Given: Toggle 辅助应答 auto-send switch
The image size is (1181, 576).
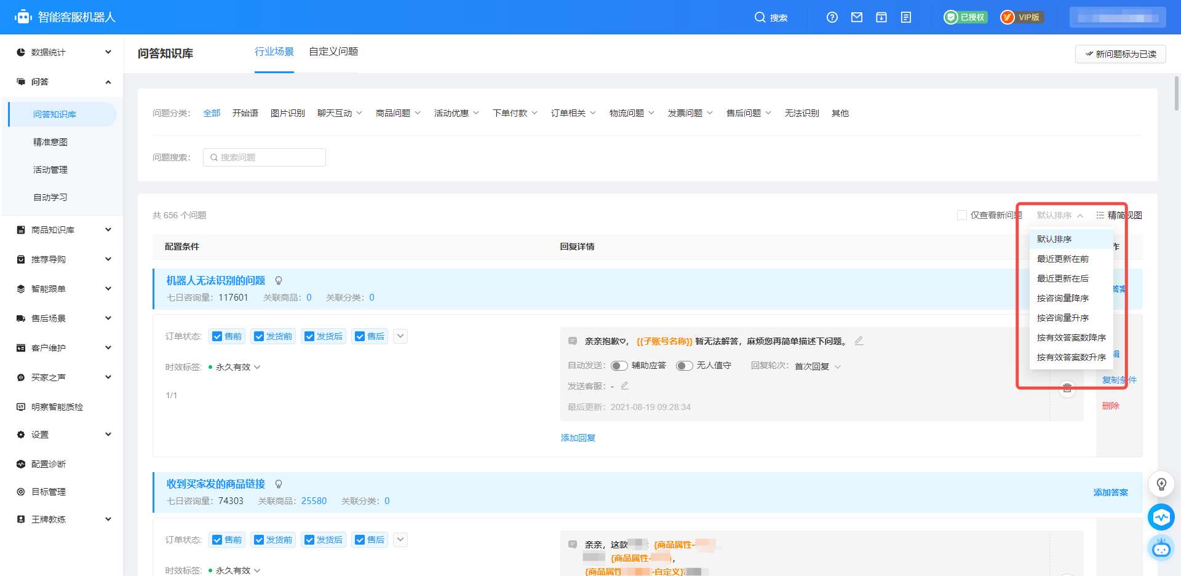Looking at the screenshot, I should pos(619,366).
